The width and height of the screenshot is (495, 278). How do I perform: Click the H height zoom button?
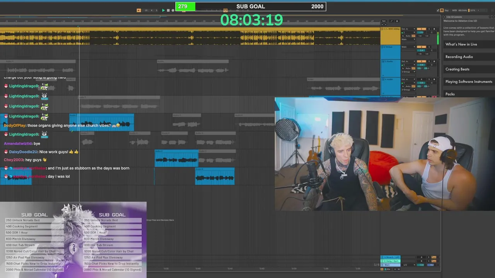[x=395, y=269]
